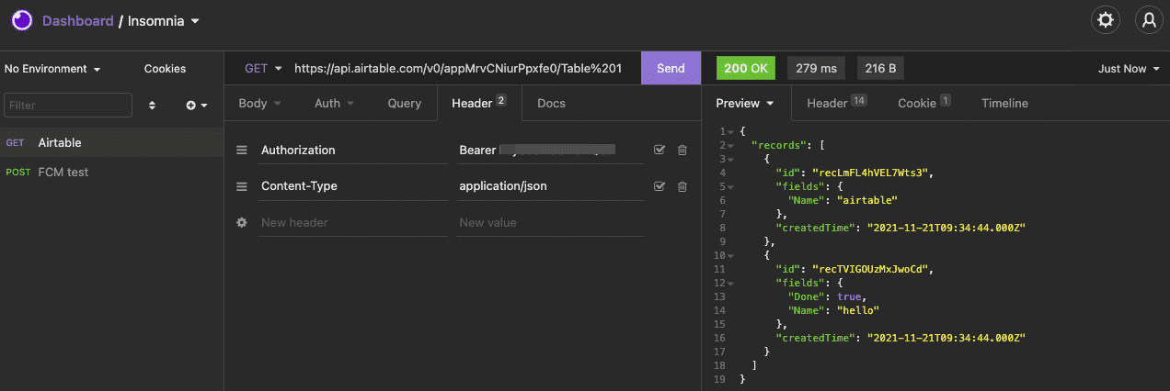Grab the Authorization row drag handle
Viewport: 1170px width, 391px height.
[x=242, y=150]
